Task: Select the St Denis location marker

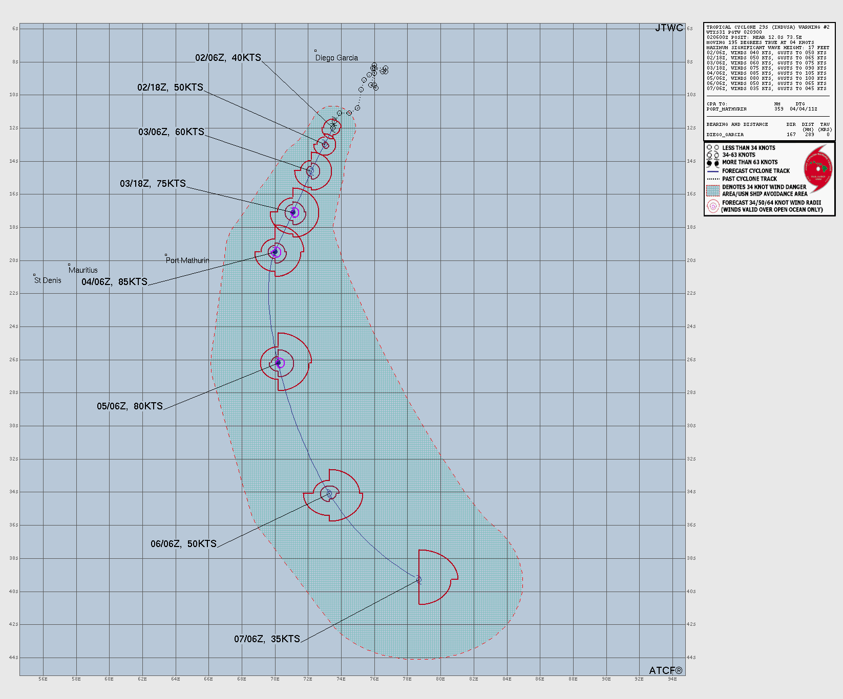Action: pyautogui.click(x=34, y=275)
